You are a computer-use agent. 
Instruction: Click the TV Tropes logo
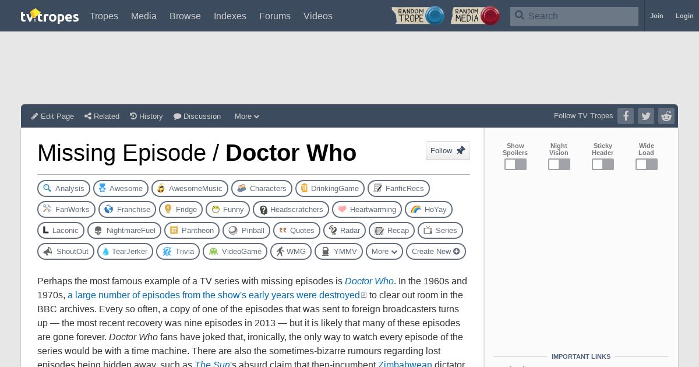click(50, 16)
